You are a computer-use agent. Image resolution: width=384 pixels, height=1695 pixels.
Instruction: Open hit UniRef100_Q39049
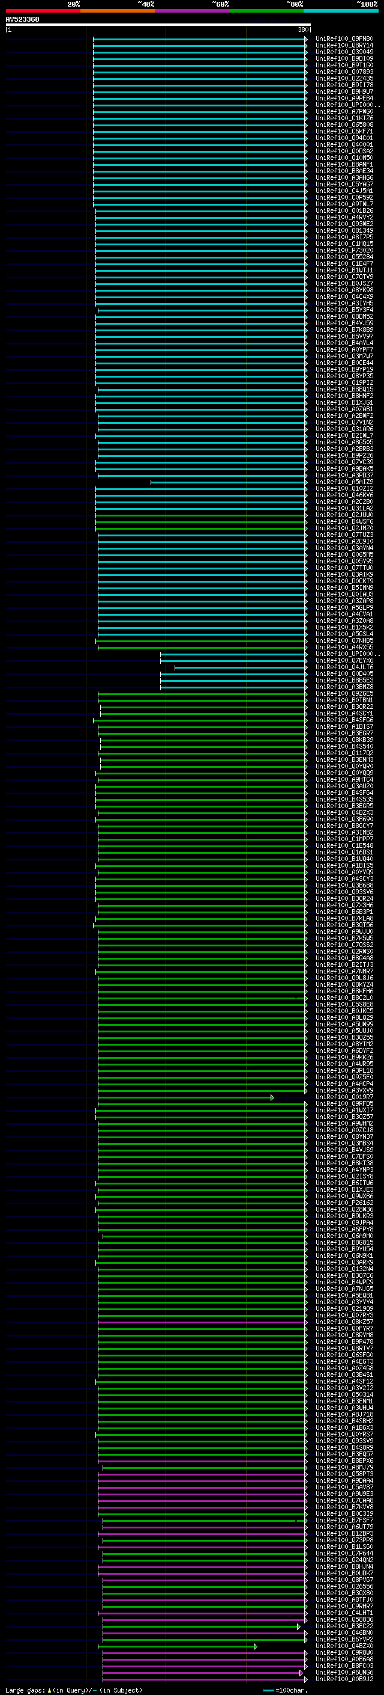344,52
